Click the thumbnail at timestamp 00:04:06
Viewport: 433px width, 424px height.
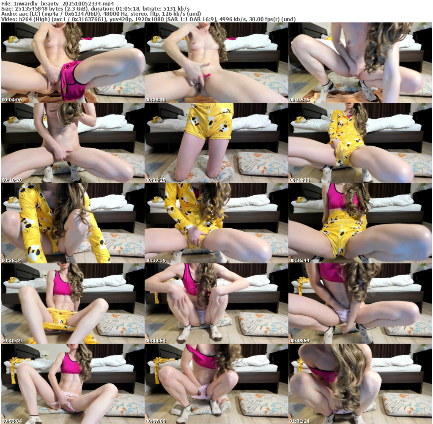73,63
